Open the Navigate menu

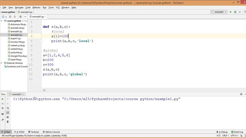tap(19, 8)
